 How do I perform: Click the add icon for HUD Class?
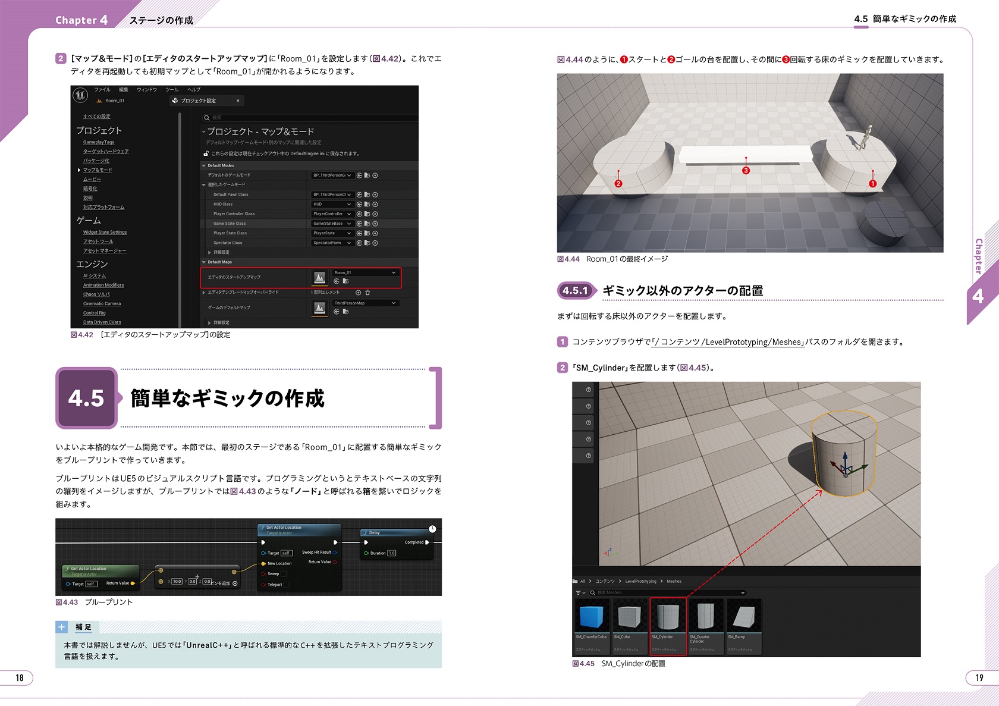pyautogui.click(x=375, y=205)
